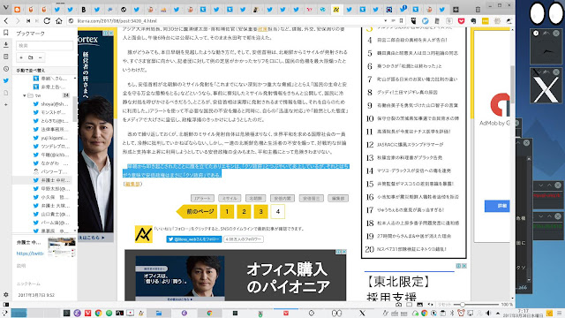Select the active Litera tab
The image size is (565, 318).
(335, 10)
